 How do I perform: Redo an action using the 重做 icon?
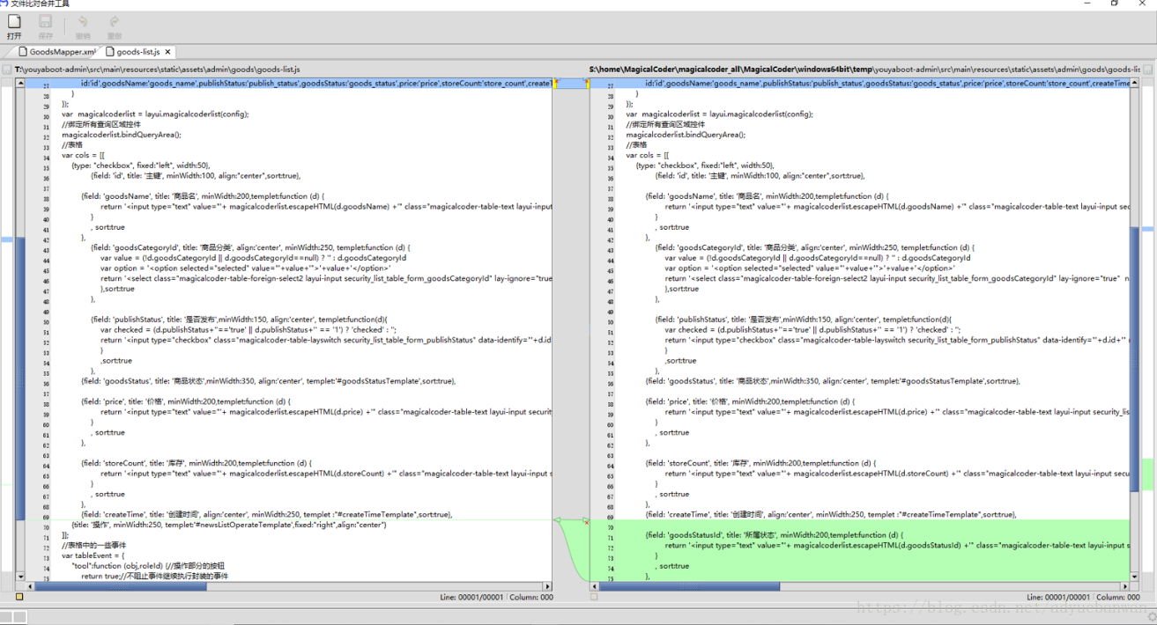(115, 25)
